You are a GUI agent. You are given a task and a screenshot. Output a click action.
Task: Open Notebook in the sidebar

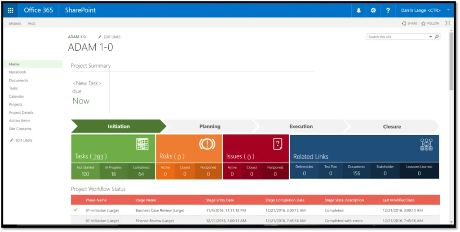click(18, 72)
